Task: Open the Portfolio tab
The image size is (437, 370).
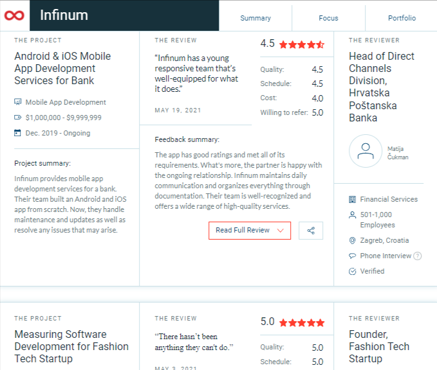Action: click(402, 18)
